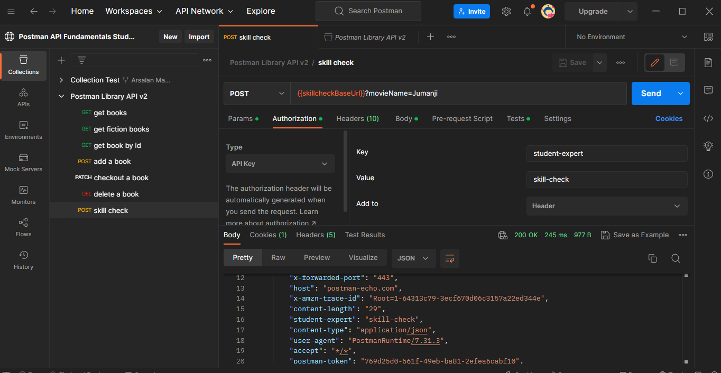Open the POST method dropdown

256,93
